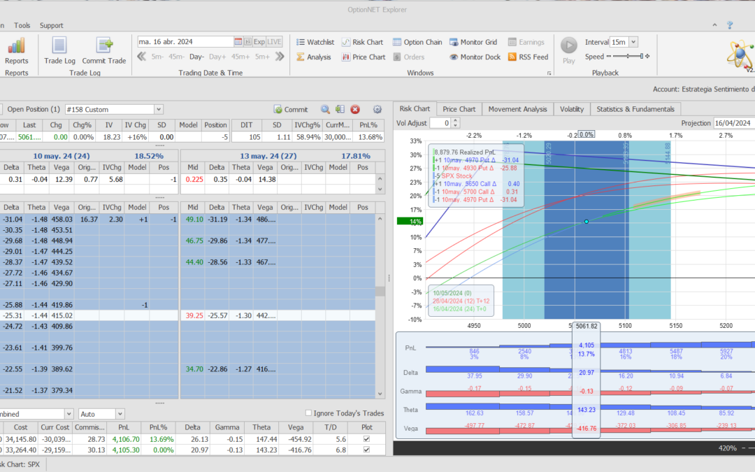Click the Commit button above positions
This screenshot has width=755, height=472.
coord(291,110)
